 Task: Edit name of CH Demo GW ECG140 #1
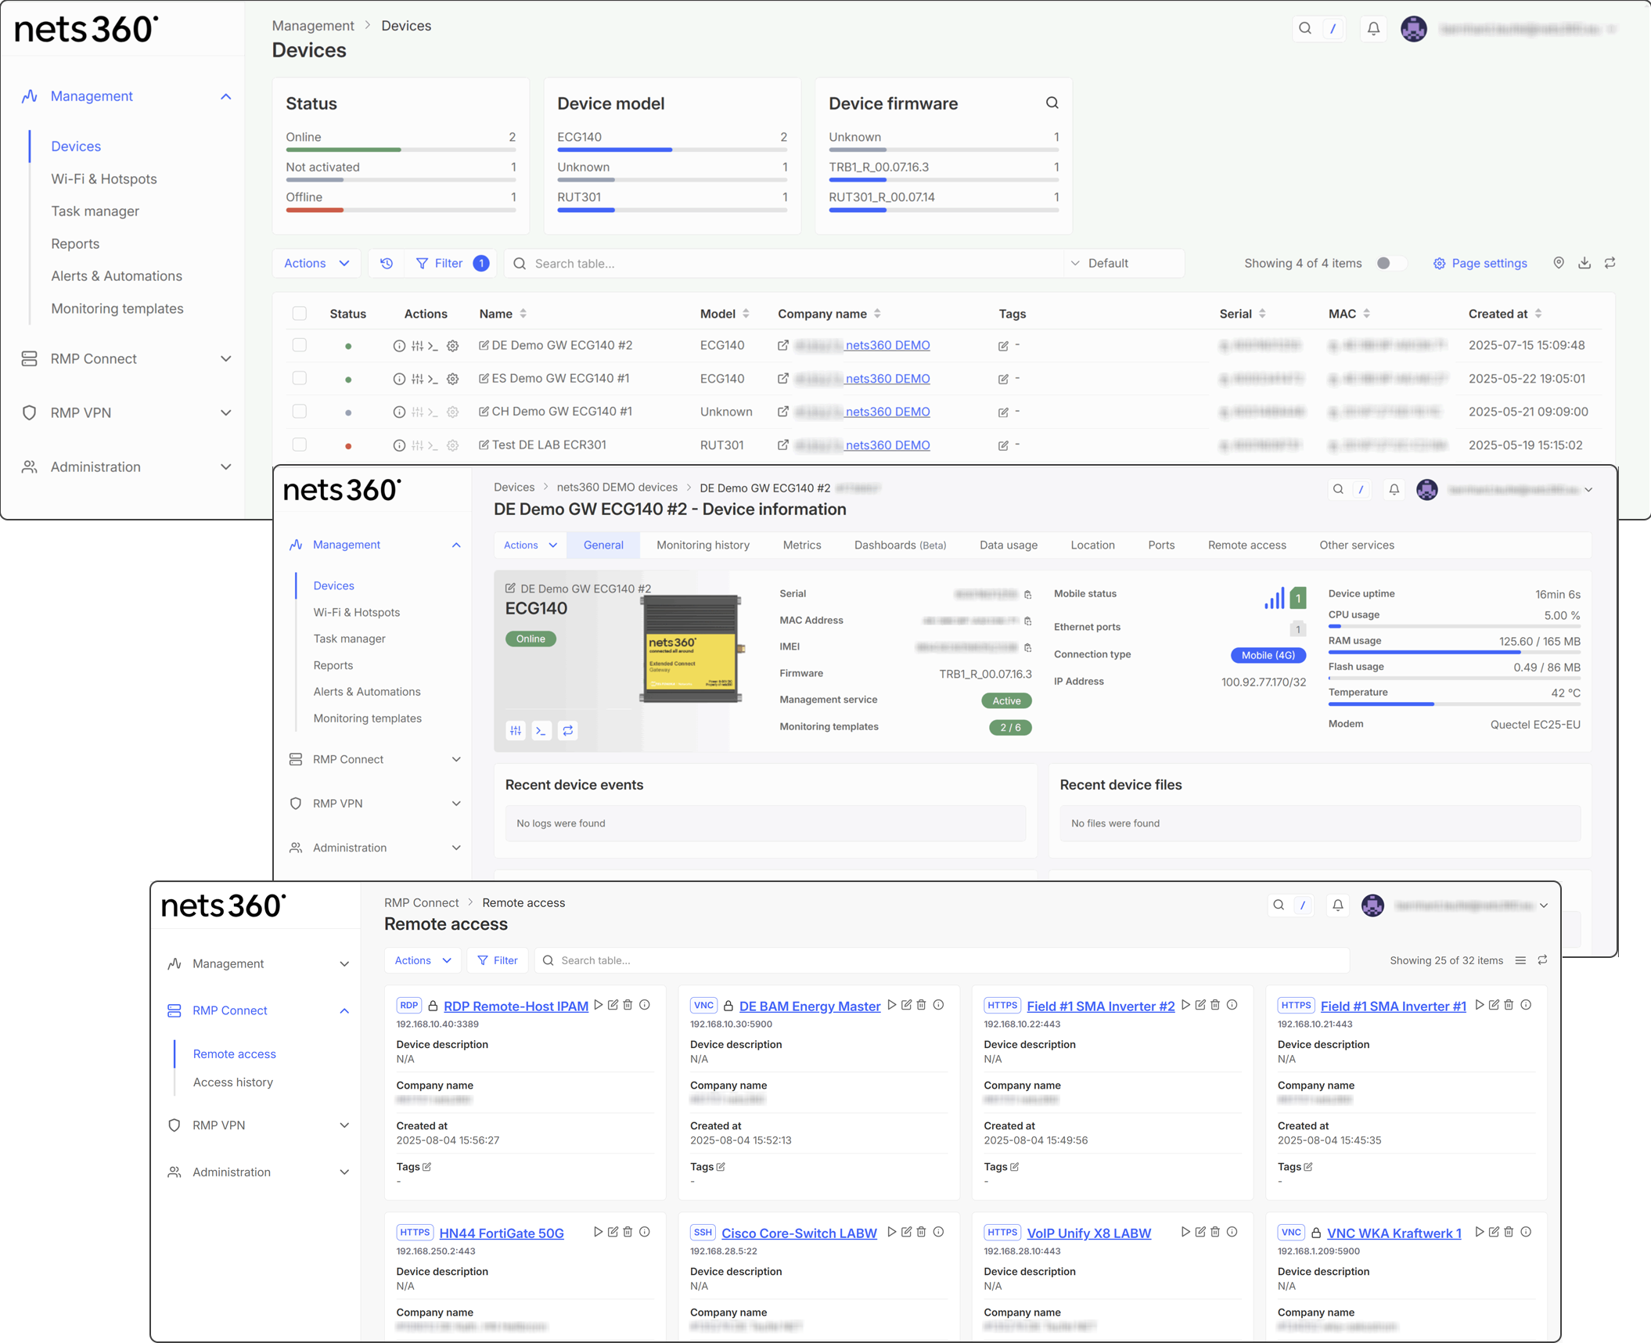[484, 412]
